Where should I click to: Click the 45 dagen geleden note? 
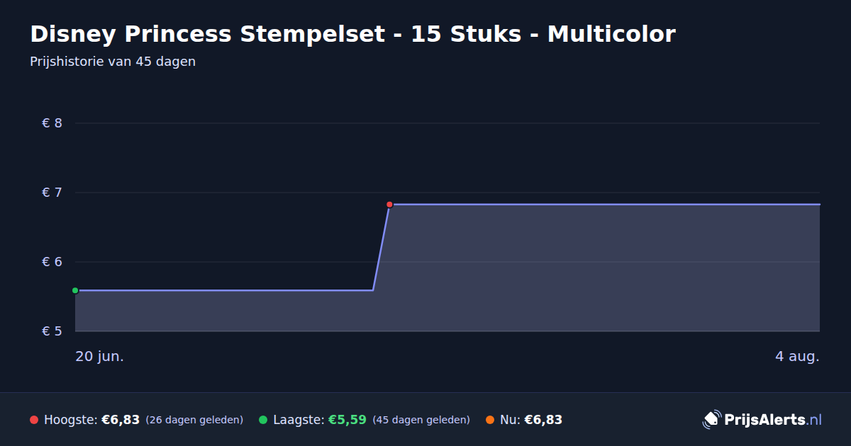click(421, 420)
